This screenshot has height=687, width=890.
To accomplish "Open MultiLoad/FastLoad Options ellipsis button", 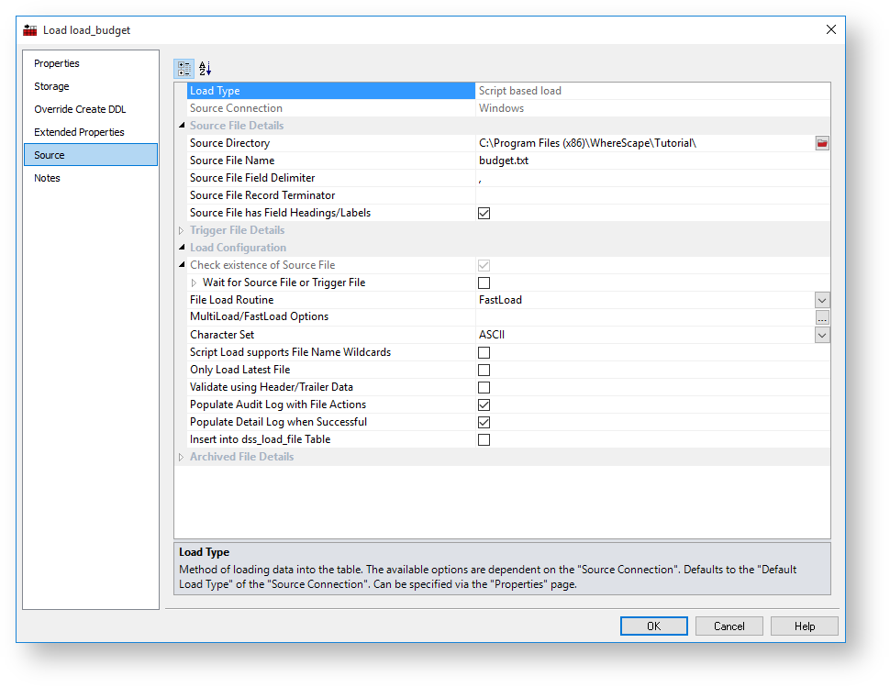I will (822, 317).
